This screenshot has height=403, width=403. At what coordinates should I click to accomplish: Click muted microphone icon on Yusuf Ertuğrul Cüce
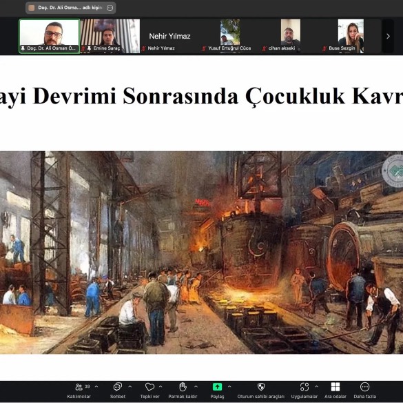click(x=204, y=48)
